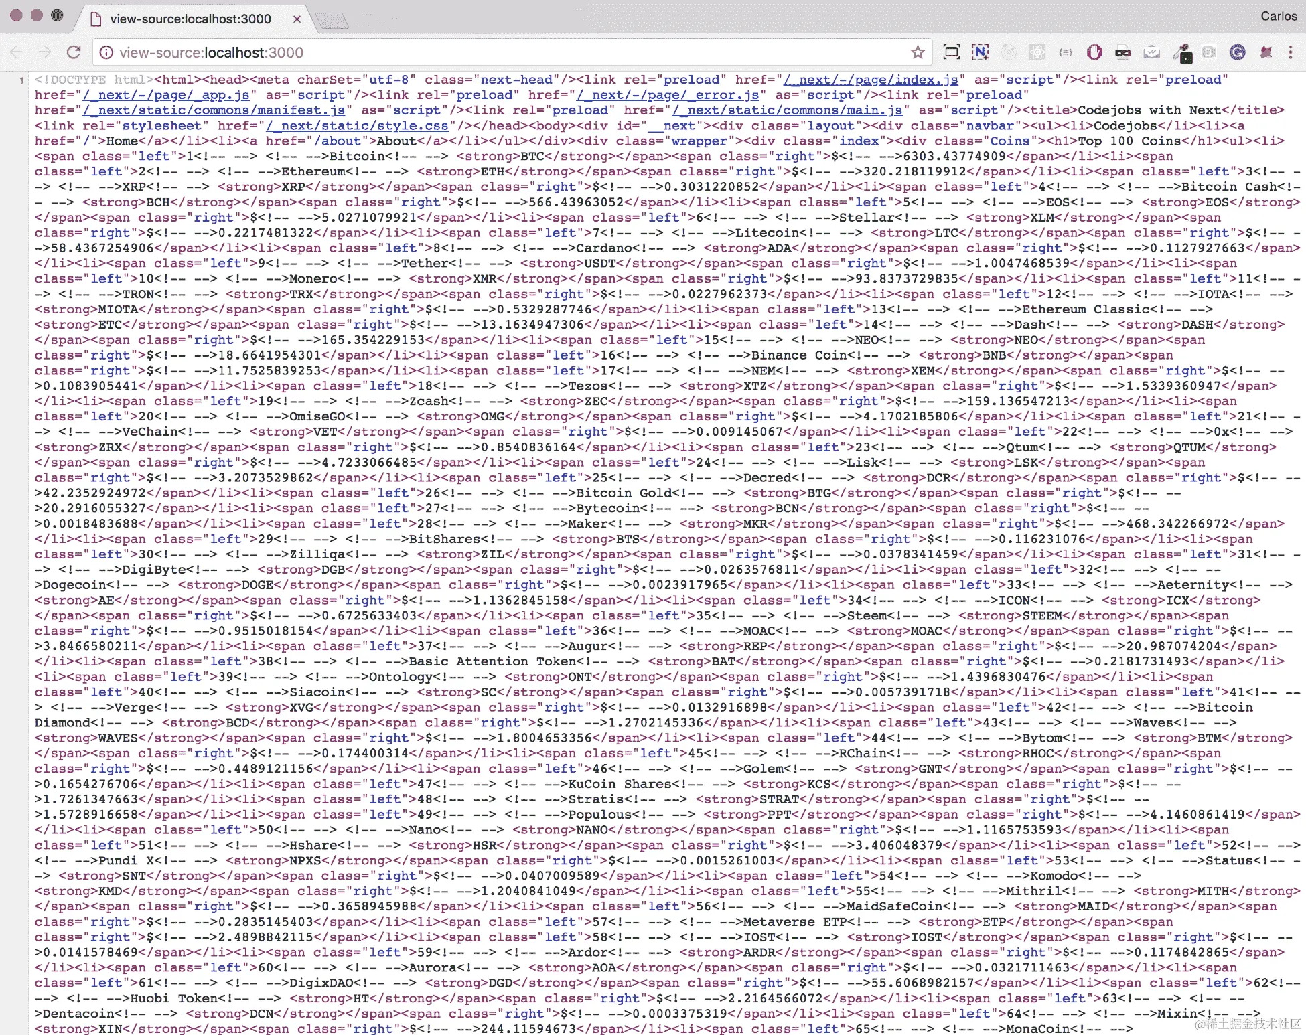Open the curly-braces JSON formatter extension
Viewport: 1306px width, 1035px height.
pos(1066,52)
